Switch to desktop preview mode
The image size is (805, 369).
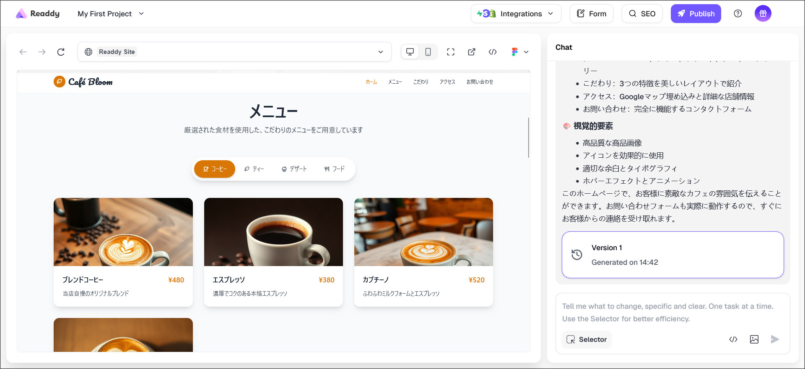point(410,52)
